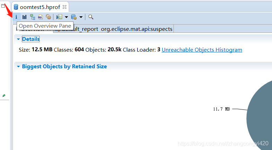Click the Details section heading
The width and height of the screenshot is (272, 150).
coord(31,39)
